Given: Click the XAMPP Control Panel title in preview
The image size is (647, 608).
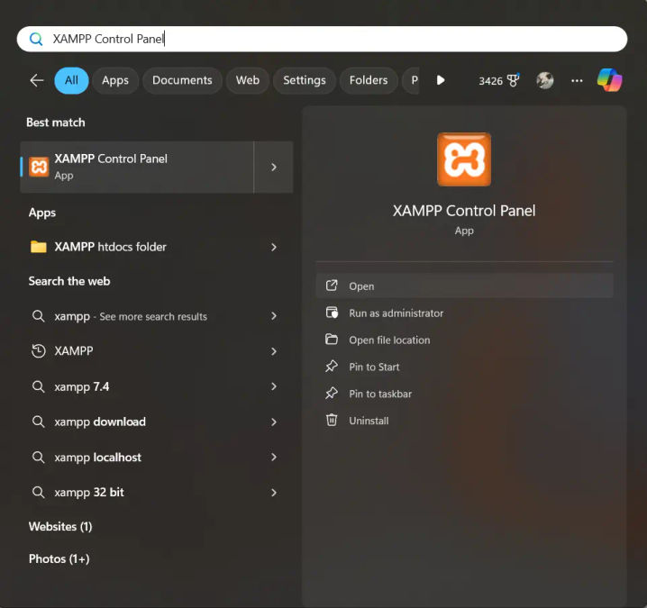Looking at the screenshot, I should pos(464,211).
